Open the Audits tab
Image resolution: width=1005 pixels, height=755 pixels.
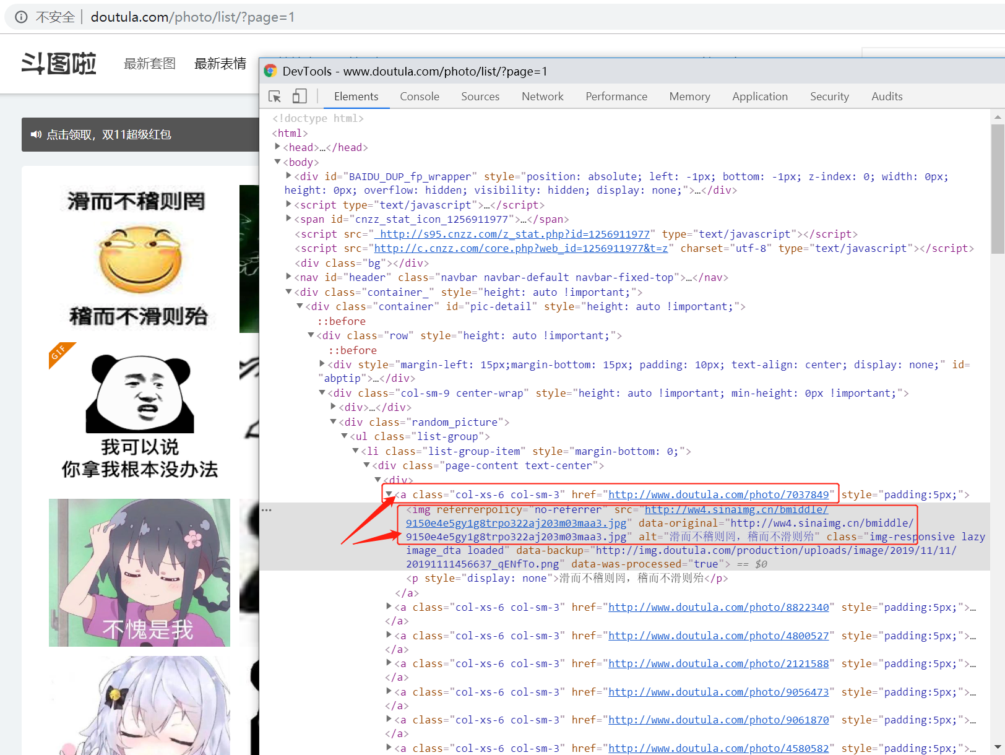(887, 97)
